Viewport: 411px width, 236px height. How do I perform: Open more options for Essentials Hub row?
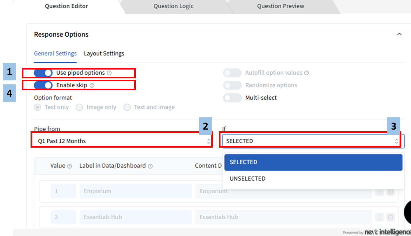pos(380,217)
